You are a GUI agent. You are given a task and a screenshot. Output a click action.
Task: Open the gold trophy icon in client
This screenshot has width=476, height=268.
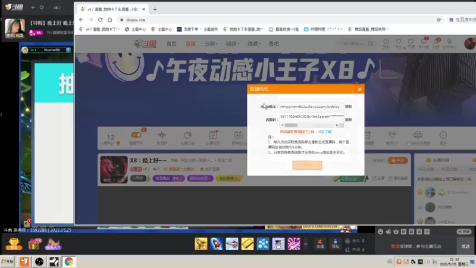pos(14,244)
